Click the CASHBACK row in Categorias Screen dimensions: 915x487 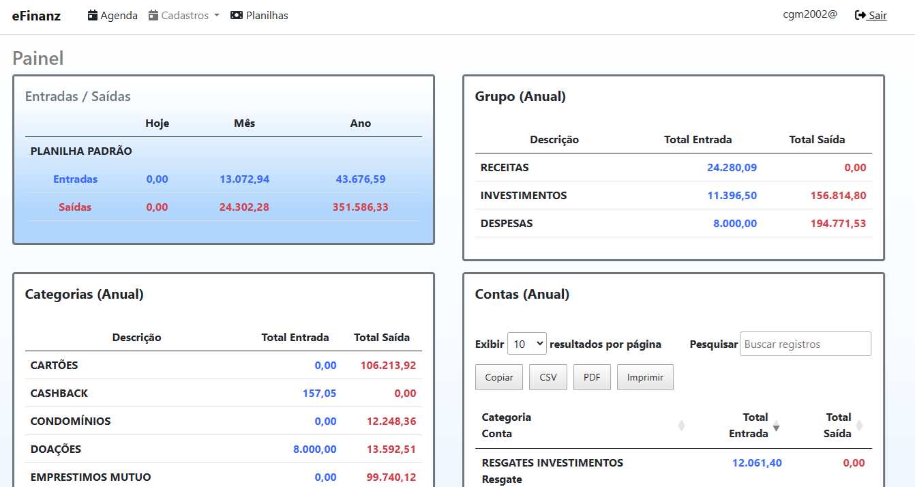click(x=59, y=393)
